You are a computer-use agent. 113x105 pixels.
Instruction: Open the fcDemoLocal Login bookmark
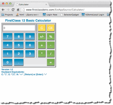click(93, 15)
